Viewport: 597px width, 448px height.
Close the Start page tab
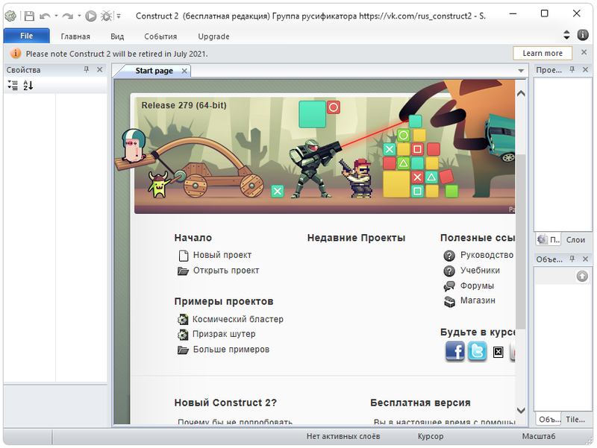pos(184,71)
